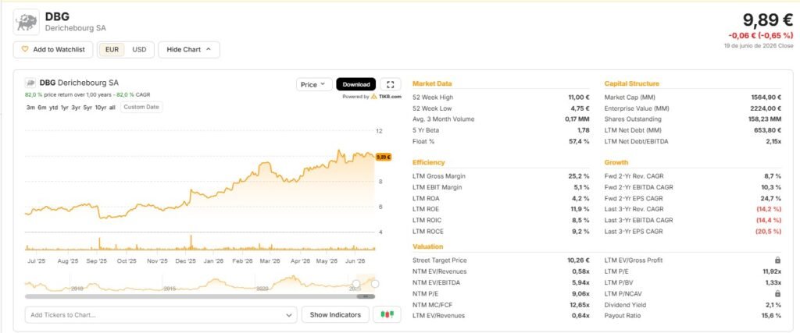This screenshot has height=333, width=800.
Task: Click the TIKR.com powered-by logo
Action: click(x=386, y=96)
